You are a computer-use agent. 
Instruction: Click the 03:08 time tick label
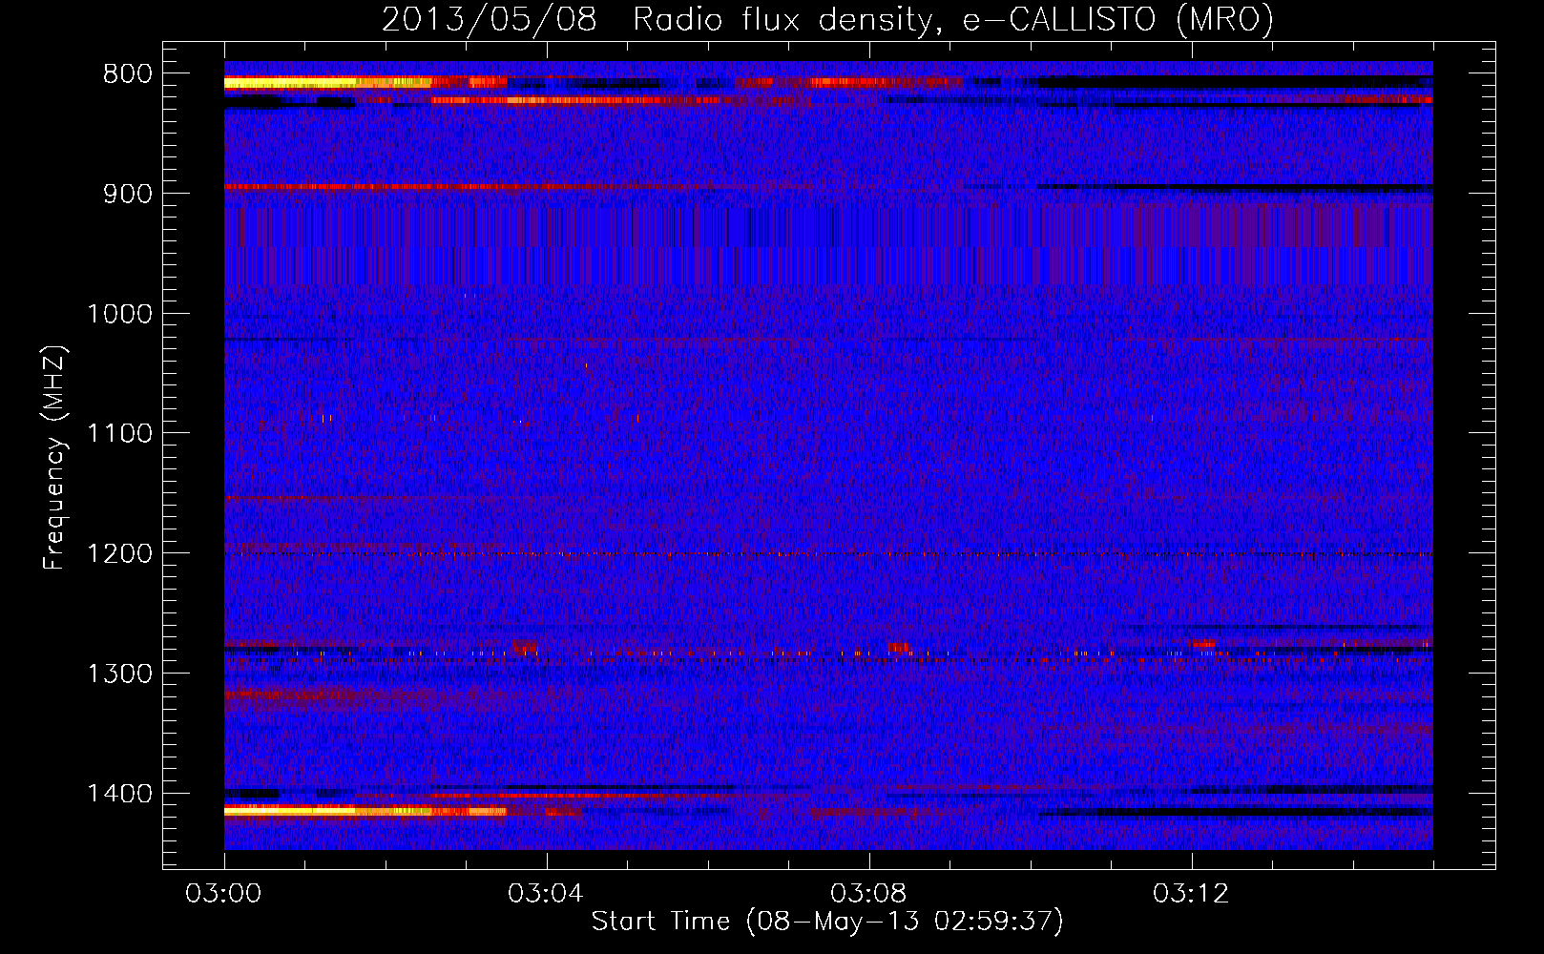[x=869, y=894]
